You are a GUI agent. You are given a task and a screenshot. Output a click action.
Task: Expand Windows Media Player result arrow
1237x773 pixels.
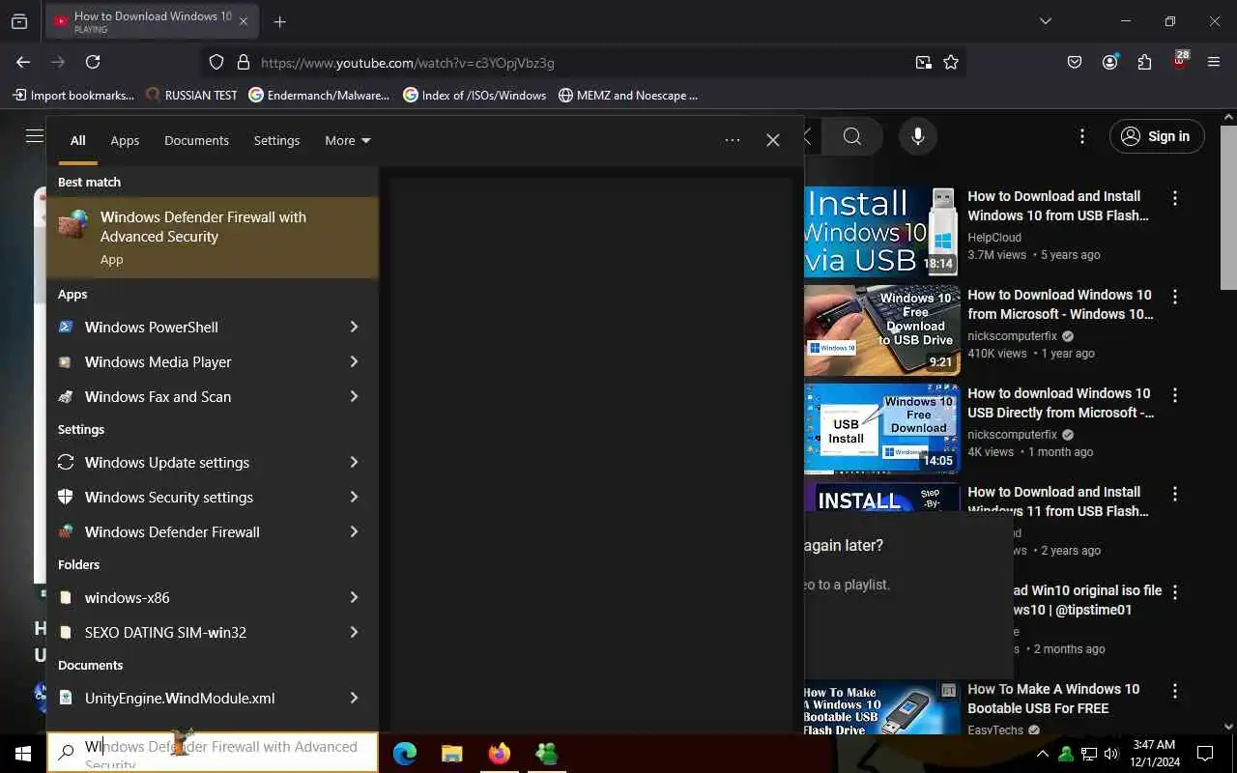point(354,361)
